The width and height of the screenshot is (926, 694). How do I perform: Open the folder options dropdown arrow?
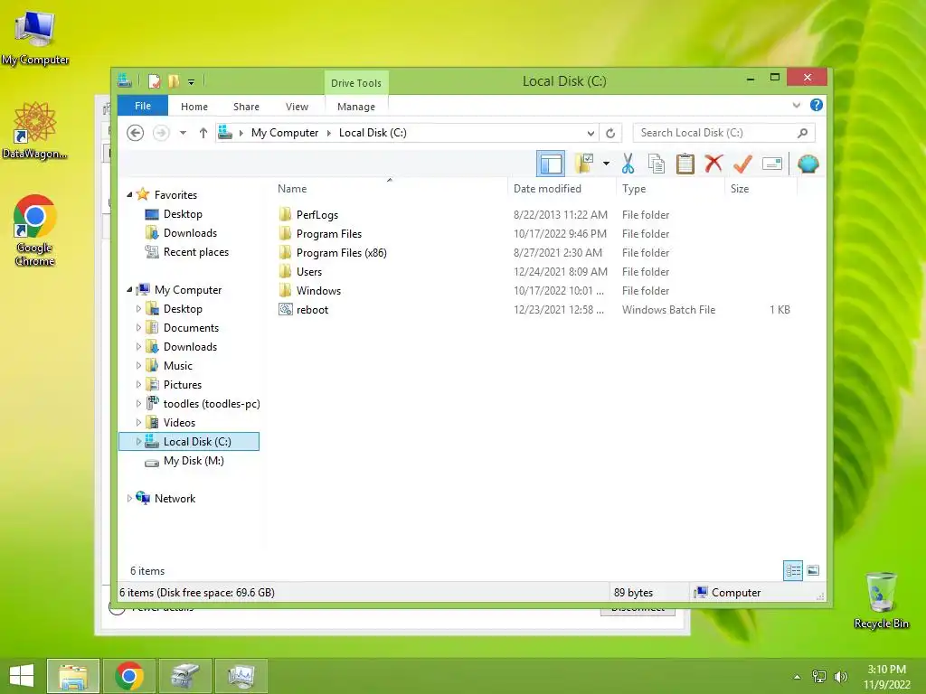pyautogui.click(x=606, y=164)
